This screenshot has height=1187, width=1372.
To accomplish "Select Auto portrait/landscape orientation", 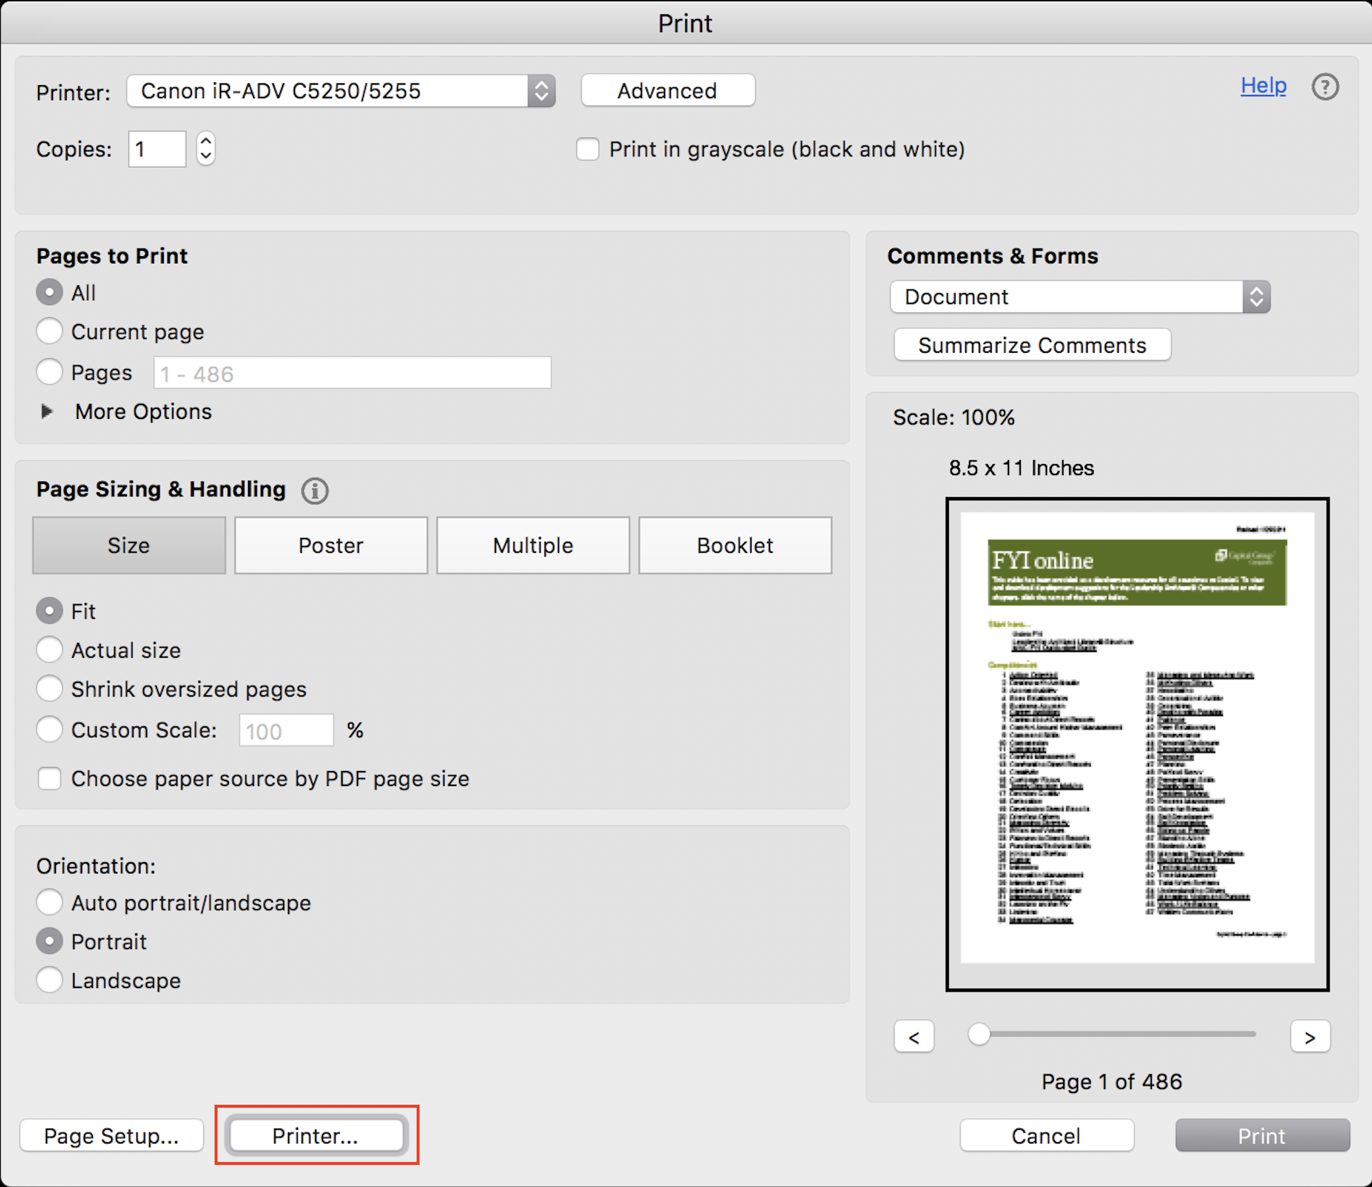I will pyautogui.click(x=49, y=902).
